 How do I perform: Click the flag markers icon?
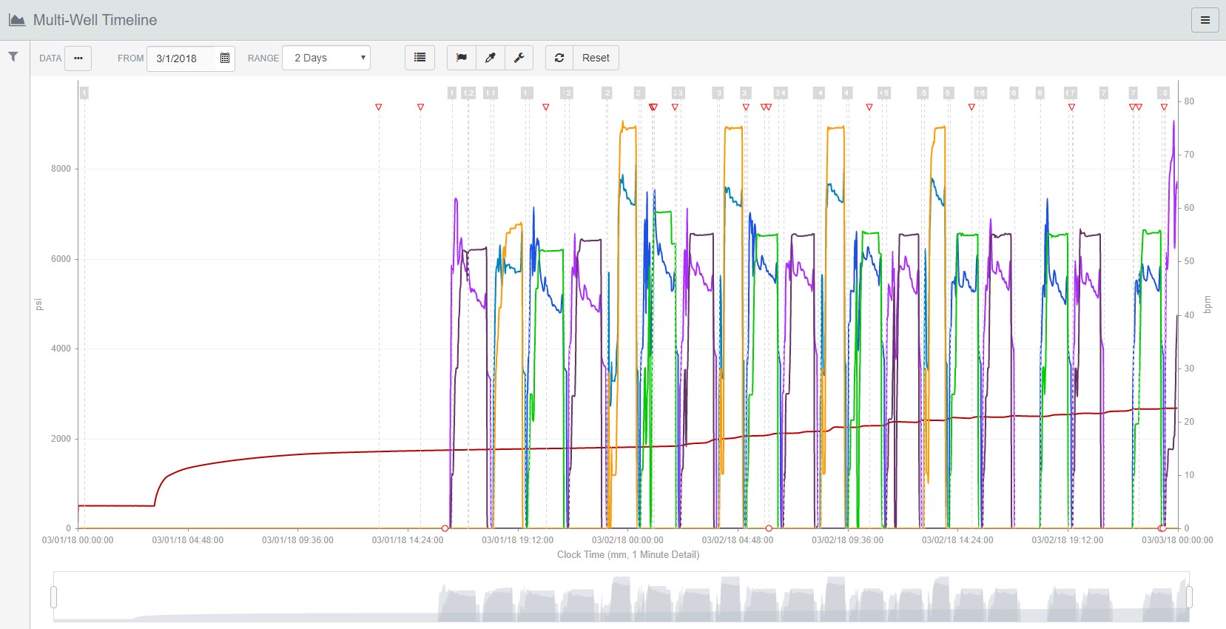click(462, 58)
